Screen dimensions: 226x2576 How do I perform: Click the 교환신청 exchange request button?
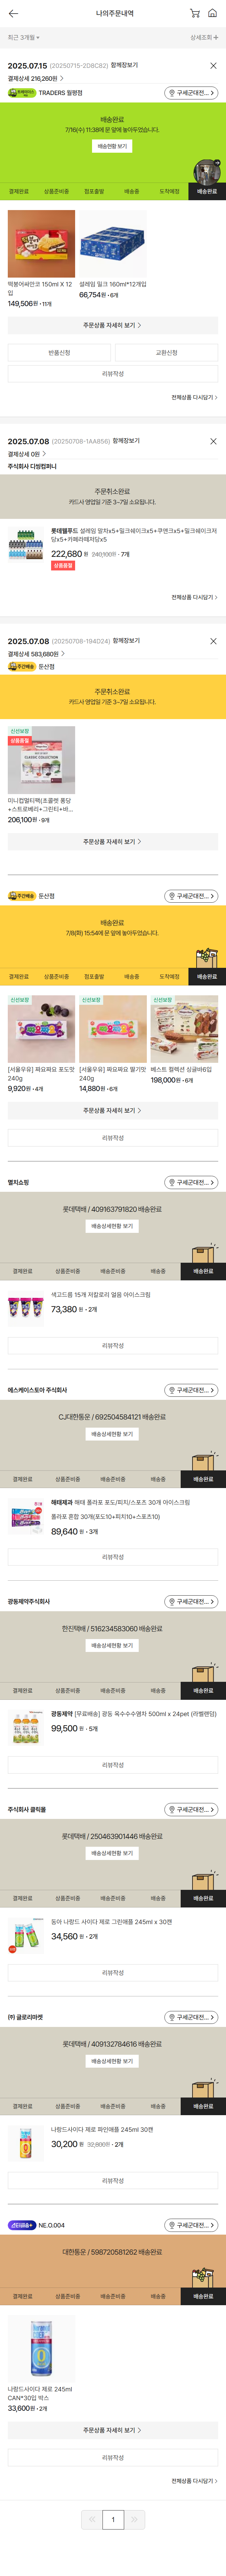pos(166,352)
